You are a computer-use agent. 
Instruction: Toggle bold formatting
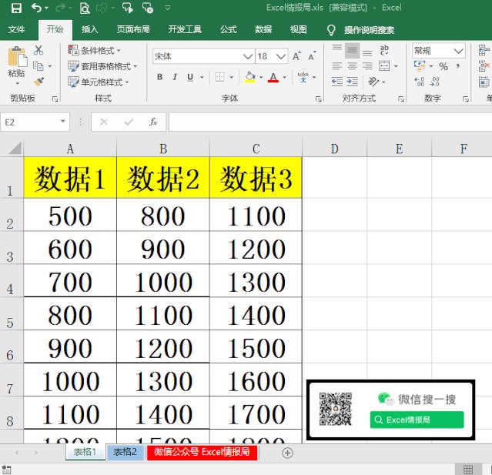pos(159,77)
